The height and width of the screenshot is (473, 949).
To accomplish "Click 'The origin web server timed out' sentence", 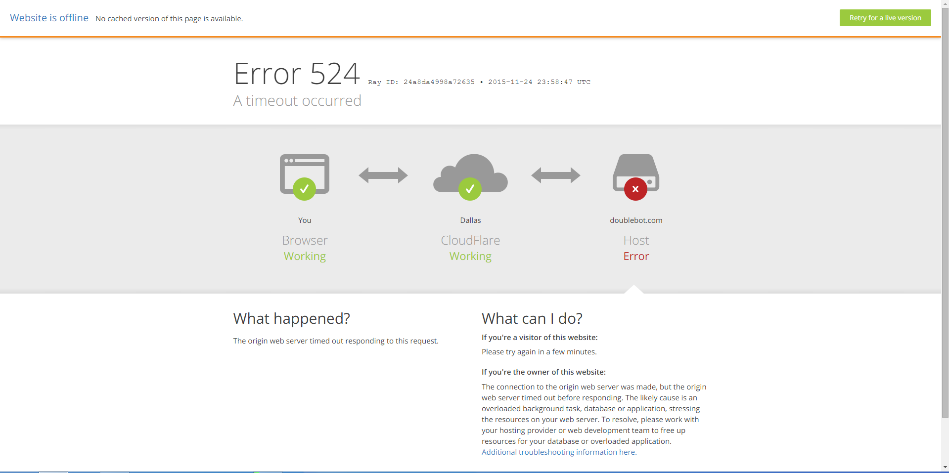I will 336,341.
